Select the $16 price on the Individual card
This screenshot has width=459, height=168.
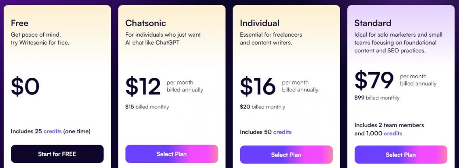coord(258,86)
